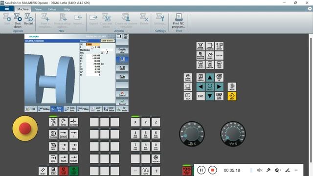Switch to the Machine ribbon tab
The width and height of the screenshot is (313, 176).
point(23,9)
